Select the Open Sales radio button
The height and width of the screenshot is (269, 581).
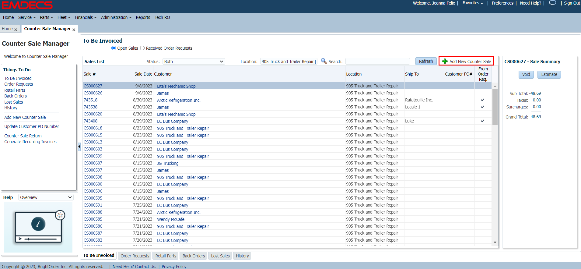tap(114, 48)
